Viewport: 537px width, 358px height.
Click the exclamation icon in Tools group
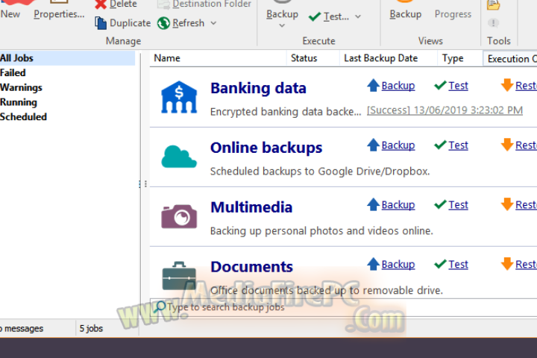pyautogui.click(x=493, y=23)
